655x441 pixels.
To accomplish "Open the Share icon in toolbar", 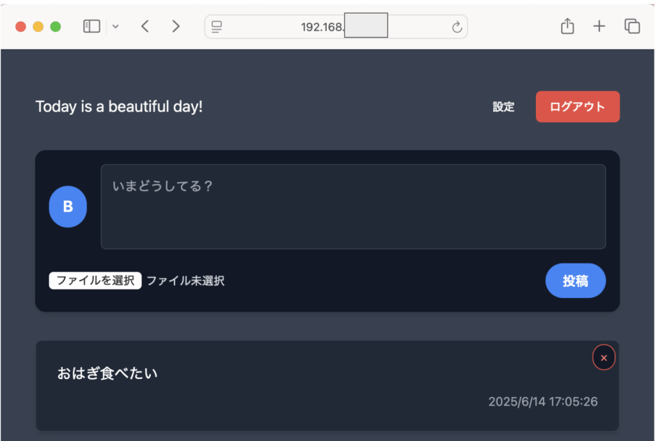I will pos(567,26).
